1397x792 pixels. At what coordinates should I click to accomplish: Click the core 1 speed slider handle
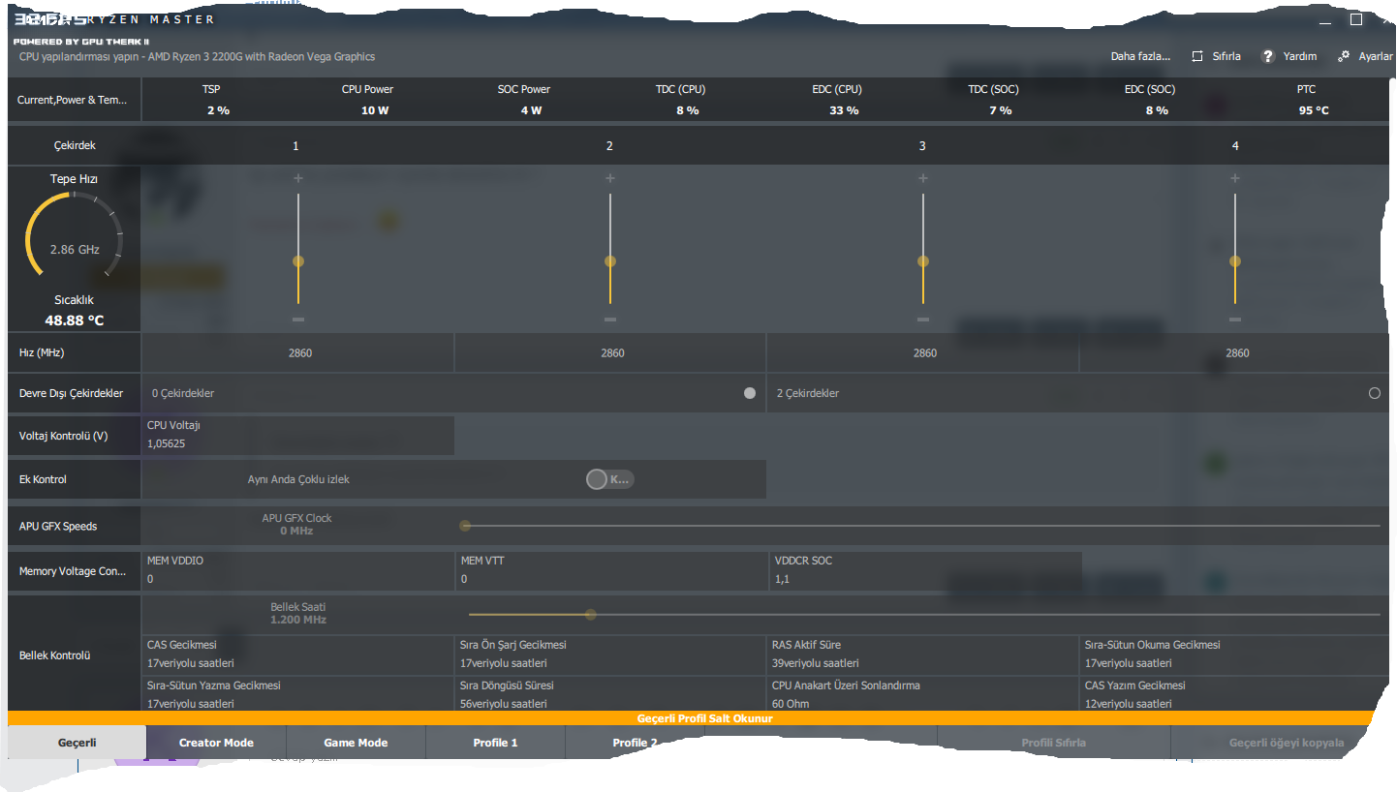(298, 261)
